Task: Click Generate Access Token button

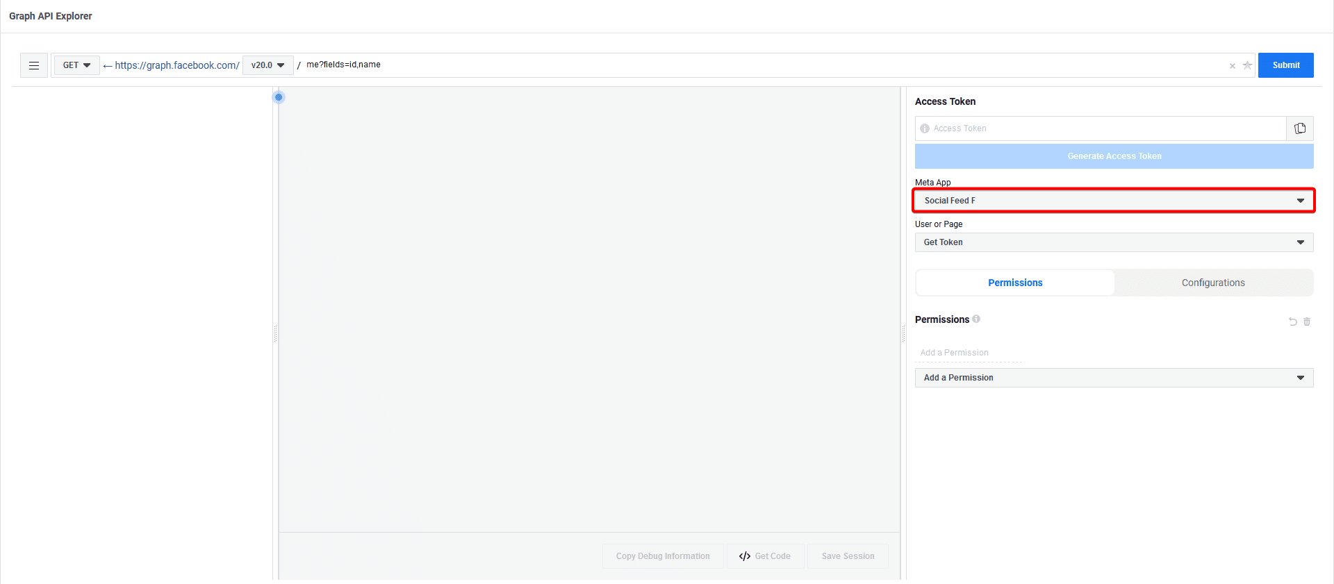Action: (1113, 156)
